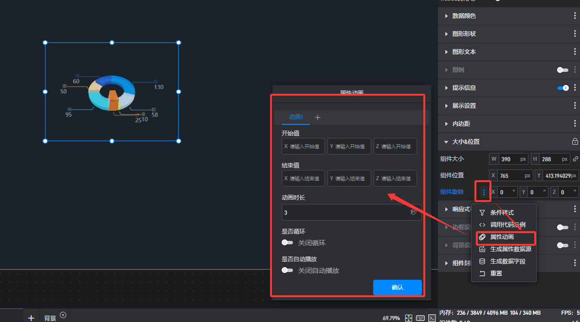Open 响应式 row three-dot menu

click(x=575, y=209)
